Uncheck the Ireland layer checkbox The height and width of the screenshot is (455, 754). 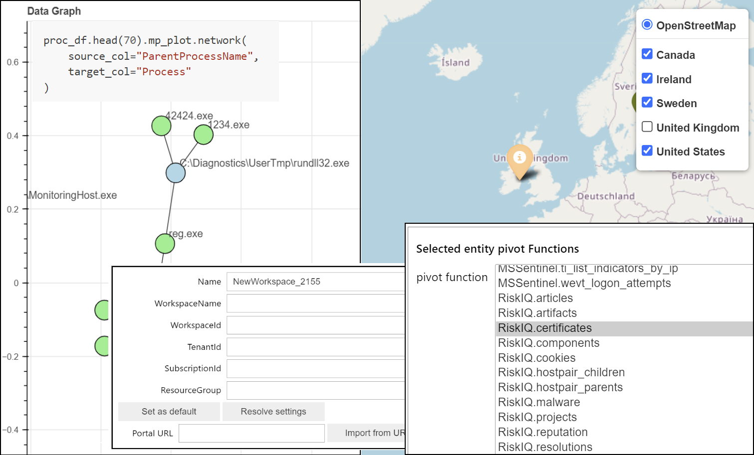tap(647, 78)
